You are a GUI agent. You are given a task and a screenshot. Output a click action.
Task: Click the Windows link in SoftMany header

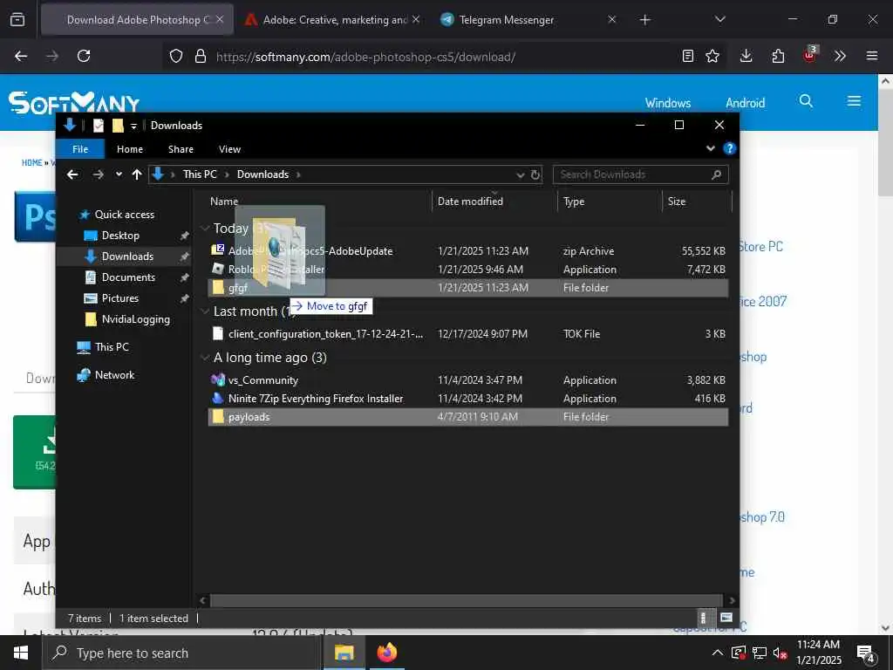667,103
